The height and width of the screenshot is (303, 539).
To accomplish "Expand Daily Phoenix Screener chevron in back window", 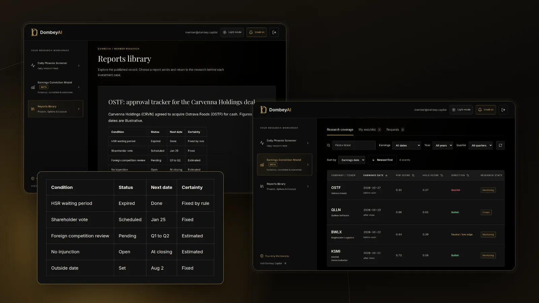I will 79,66.
